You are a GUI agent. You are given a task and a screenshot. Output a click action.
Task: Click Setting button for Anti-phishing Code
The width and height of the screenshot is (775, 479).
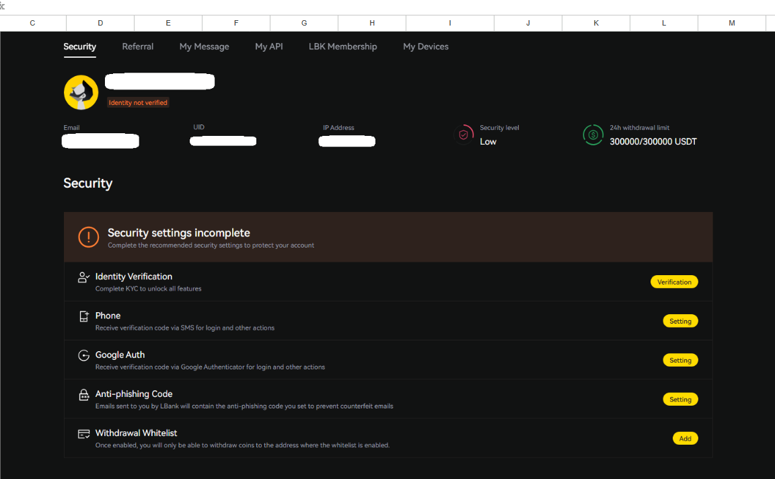[x=680, y=399]
